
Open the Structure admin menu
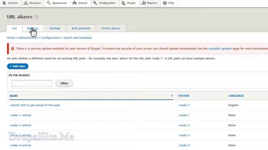[33, 3]
